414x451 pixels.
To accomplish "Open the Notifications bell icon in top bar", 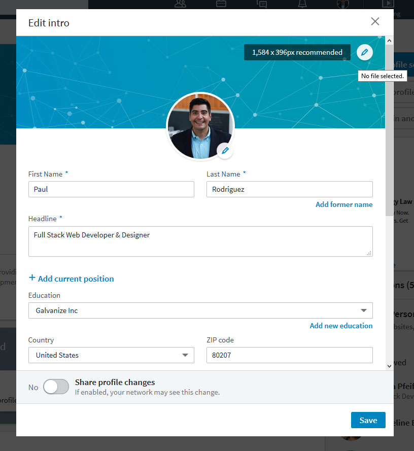I will coord(302,4).
